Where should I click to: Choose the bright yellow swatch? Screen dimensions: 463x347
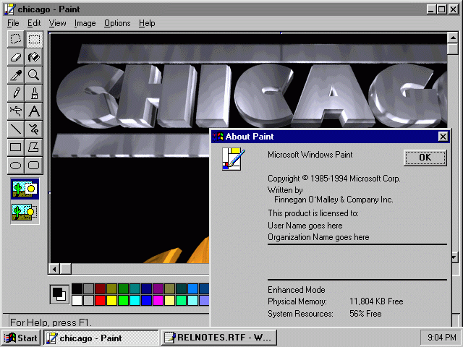[111, 301]
